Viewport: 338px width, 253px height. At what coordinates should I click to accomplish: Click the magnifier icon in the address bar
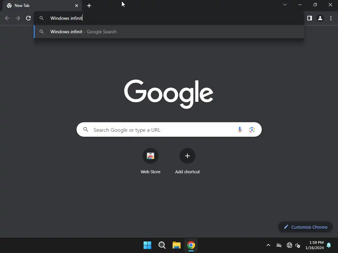click(x=41, y=18)
